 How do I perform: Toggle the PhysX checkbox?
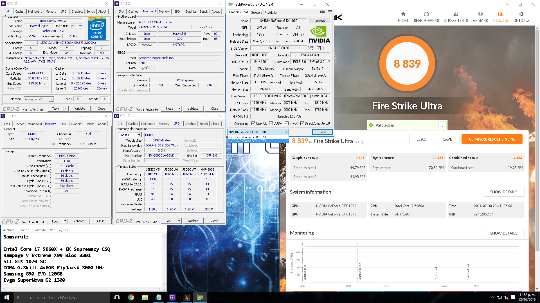[287, 123]
